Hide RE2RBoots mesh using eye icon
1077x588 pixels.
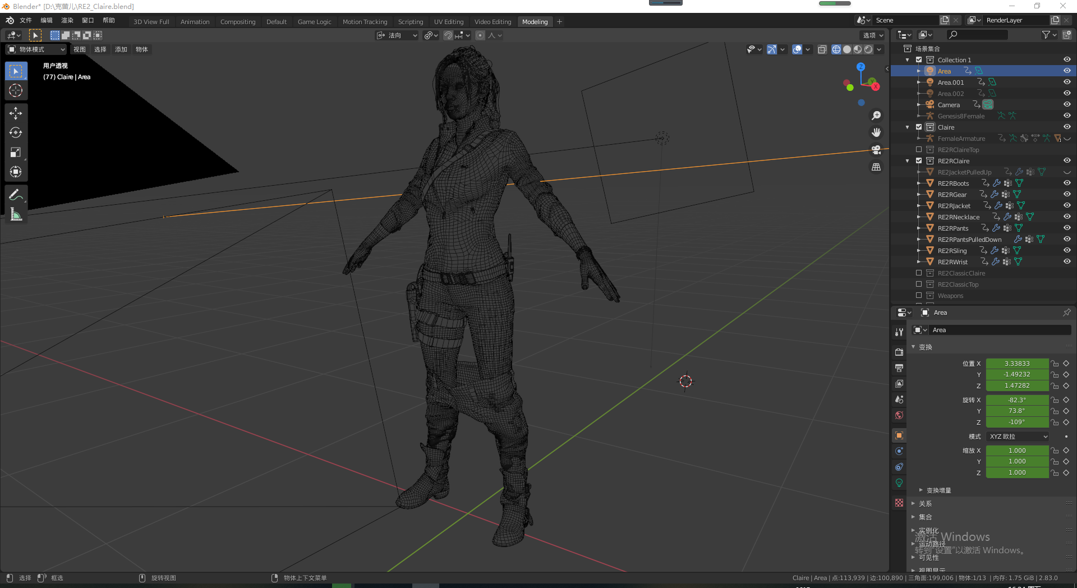click(1067, 183)
